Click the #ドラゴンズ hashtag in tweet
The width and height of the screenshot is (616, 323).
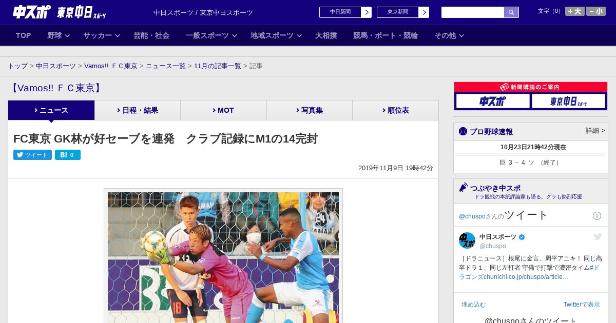[x=529, y=272]
